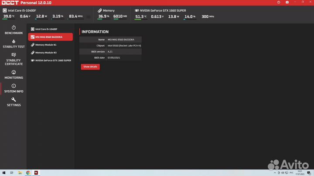Open Task View on the taskbar

click(x=12, y=173)
